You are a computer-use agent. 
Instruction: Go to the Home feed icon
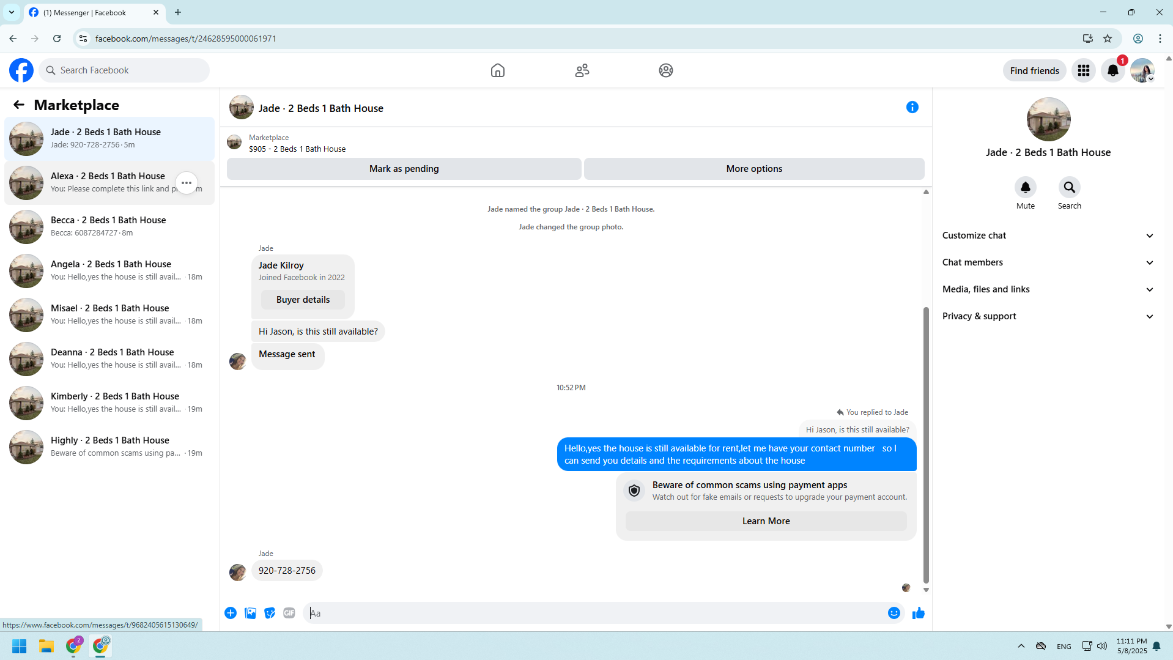[498, 70]
